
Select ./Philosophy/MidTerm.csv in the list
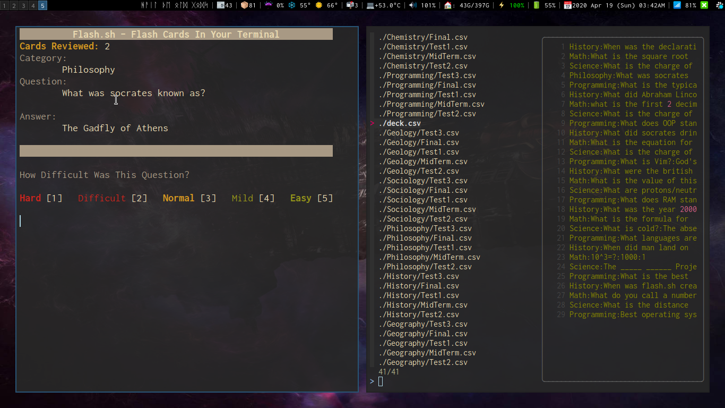pos(429,257)
